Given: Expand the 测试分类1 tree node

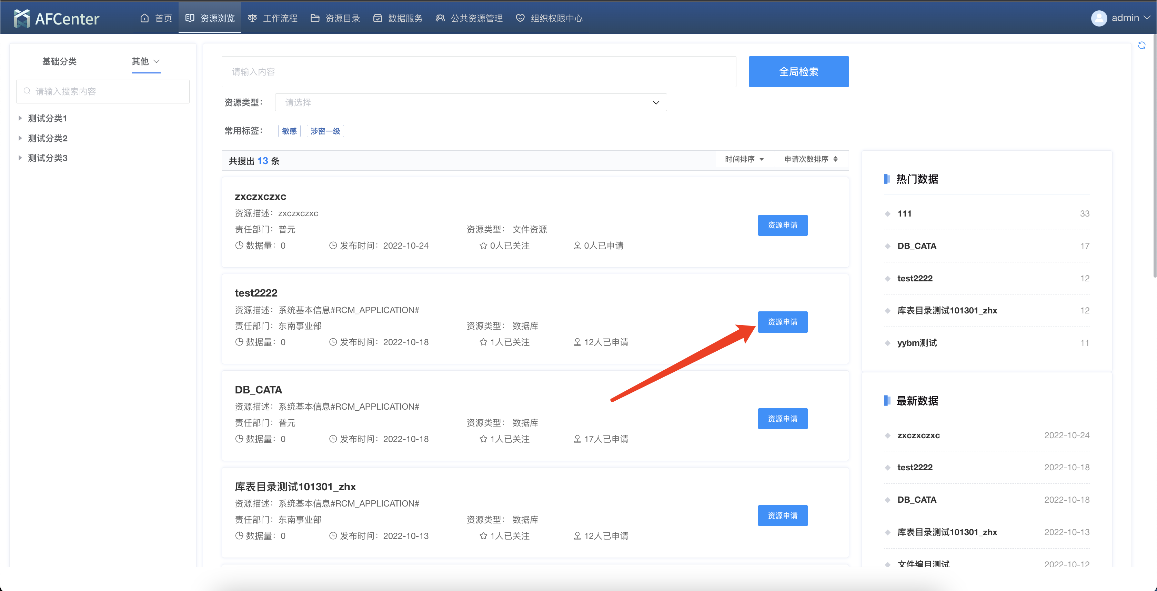Looking at the screenshot, I should point(20,118).
